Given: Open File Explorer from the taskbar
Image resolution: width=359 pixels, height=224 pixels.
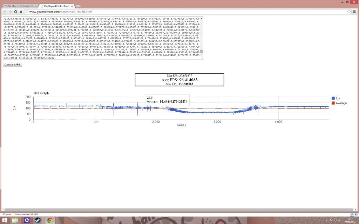Looking at the screenshot, I should click(x=15, y=220).
